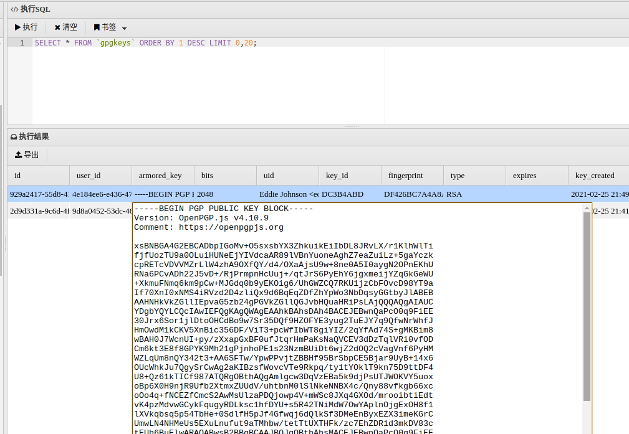Click into the SQL query editor line
Image resolution: width=629 pixels, height=434 pixels.
[x=330, y=43]
